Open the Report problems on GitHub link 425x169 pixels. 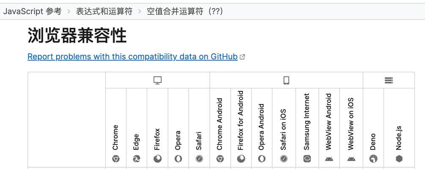[x=132, y=57]
